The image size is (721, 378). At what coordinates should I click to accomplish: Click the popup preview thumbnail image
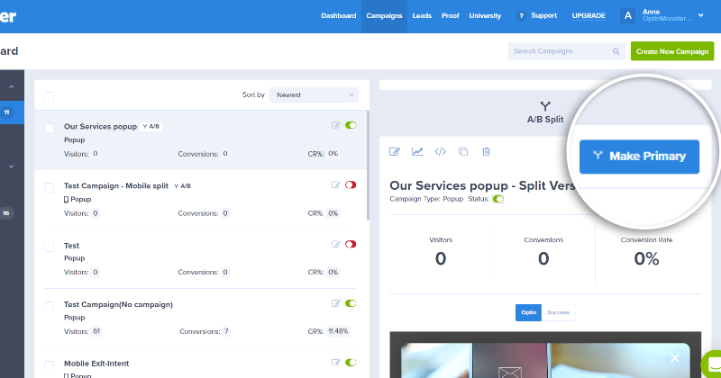click(545, 355)
